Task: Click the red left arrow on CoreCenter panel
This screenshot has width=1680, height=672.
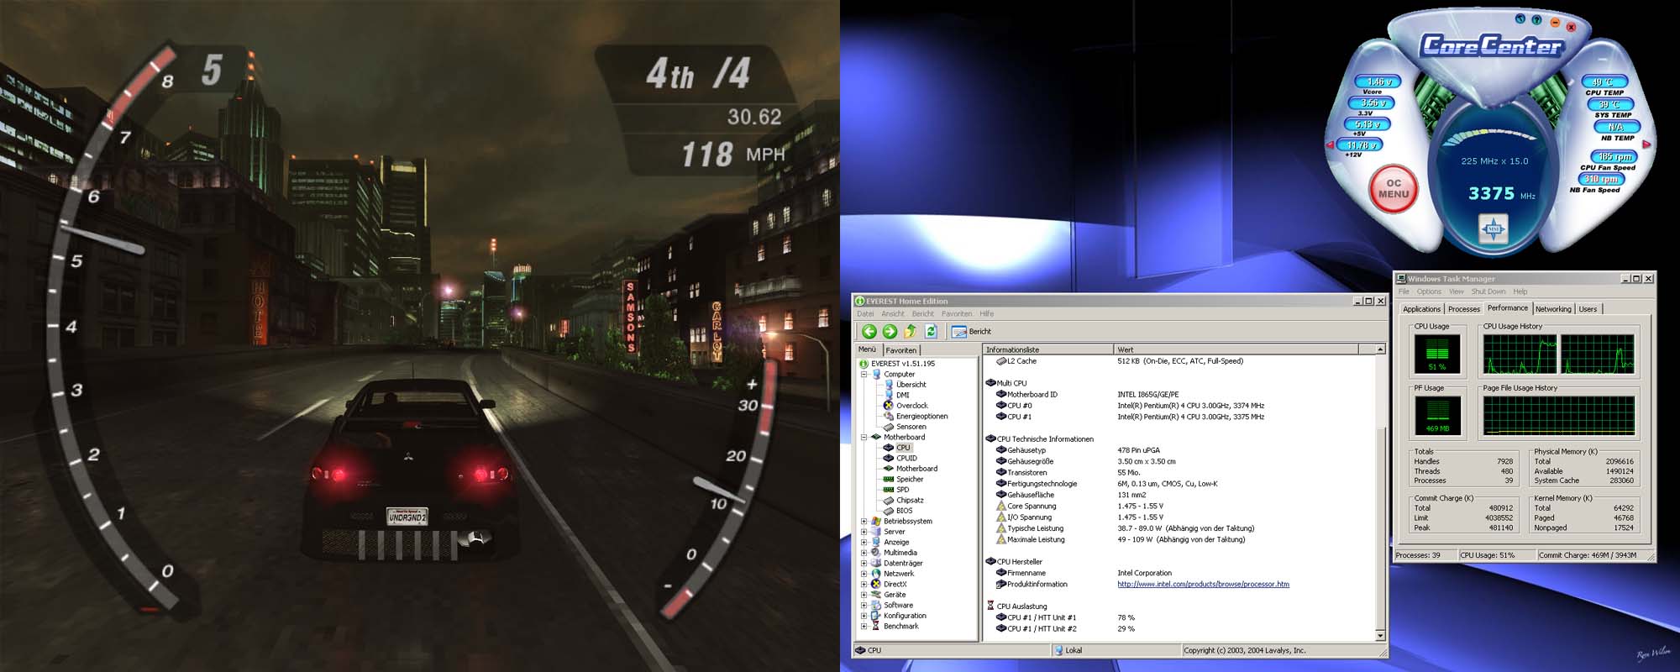Action: [1330, 145]
